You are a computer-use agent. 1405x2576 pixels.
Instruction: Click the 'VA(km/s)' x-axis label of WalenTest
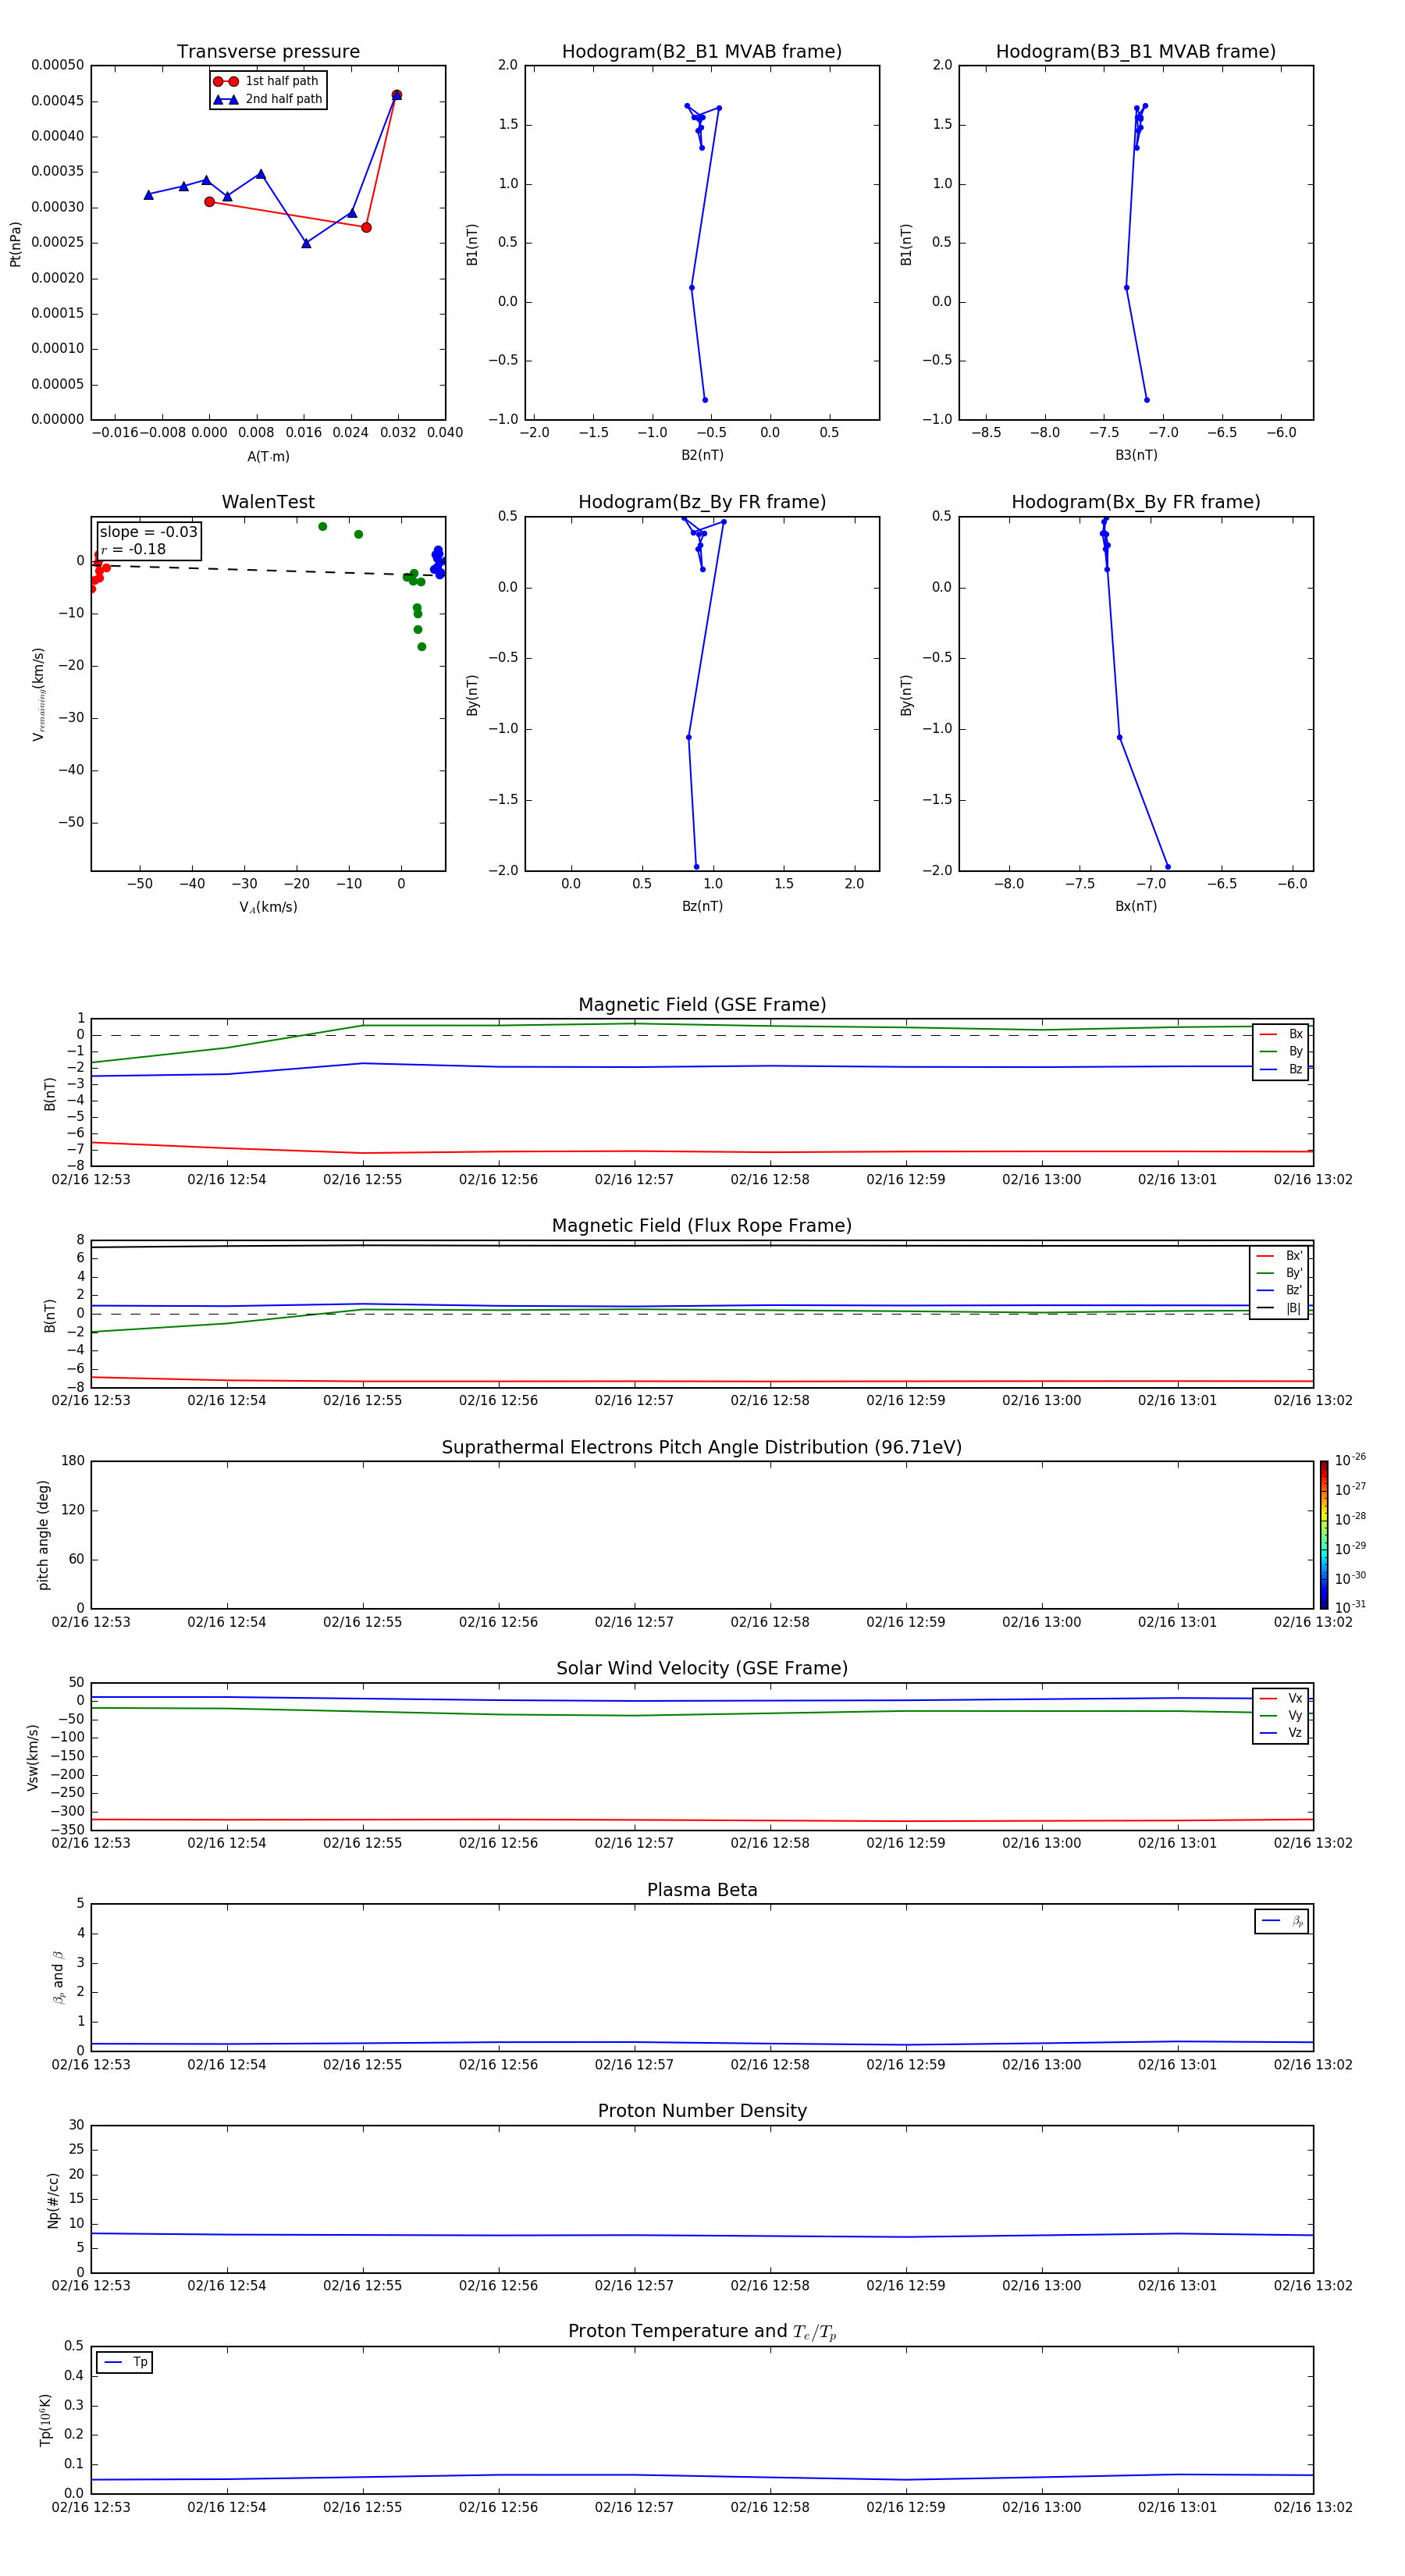point(268,907)
